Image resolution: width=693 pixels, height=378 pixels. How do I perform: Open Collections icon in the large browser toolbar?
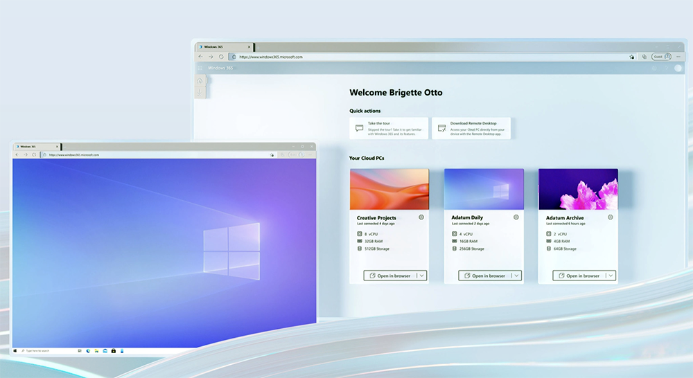(x=644, y=57)
